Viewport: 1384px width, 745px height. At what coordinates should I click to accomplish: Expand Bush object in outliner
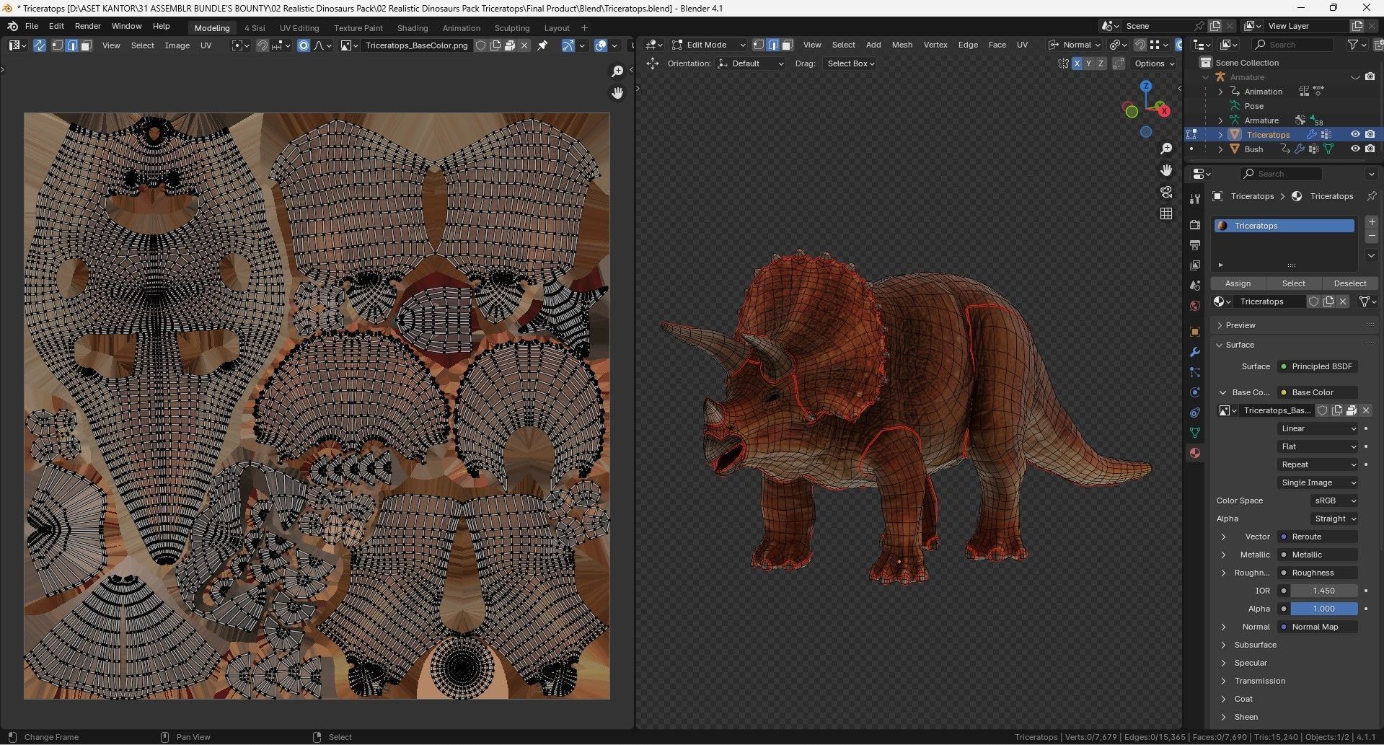coord(1220,149)
